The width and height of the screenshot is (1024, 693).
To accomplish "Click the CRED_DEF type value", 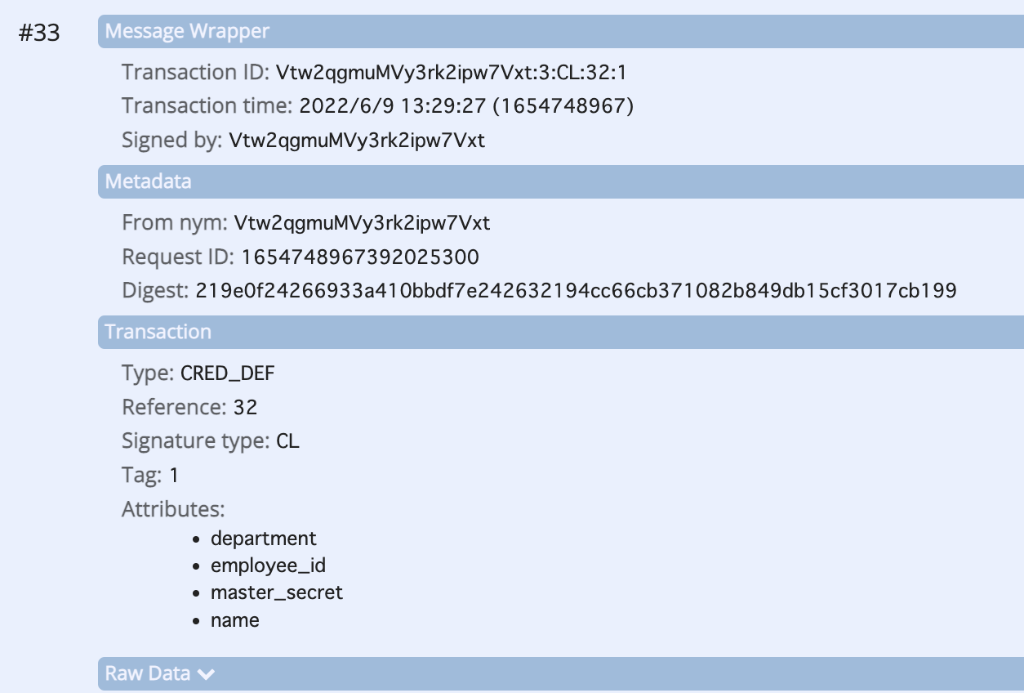I will pos(228,374).
